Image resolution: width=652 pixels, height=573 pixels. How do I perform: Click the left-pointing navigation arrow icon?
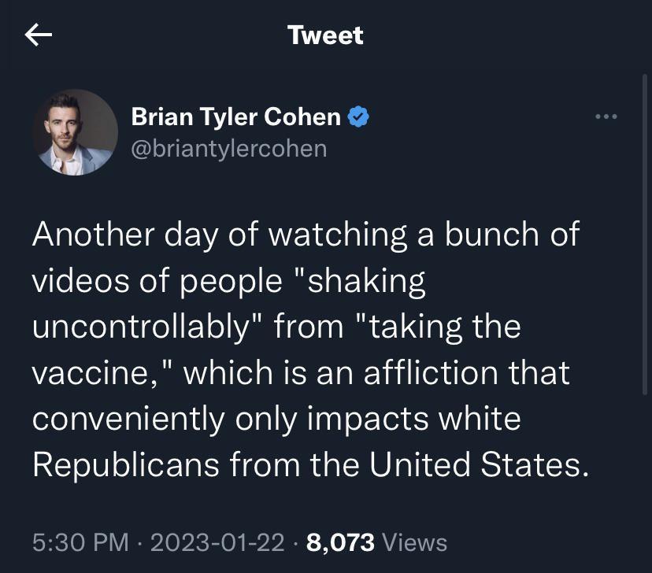tap(35, 35)
